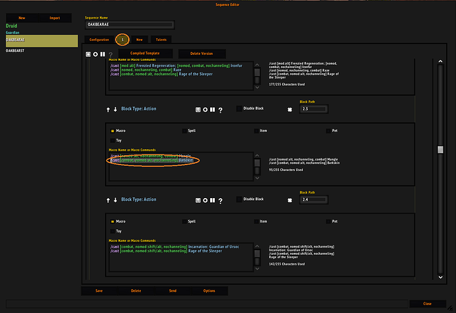The width and height of the screenshot is (456, 313).
Task: Click the main editor scrollbar thumb
Action: 440,149
